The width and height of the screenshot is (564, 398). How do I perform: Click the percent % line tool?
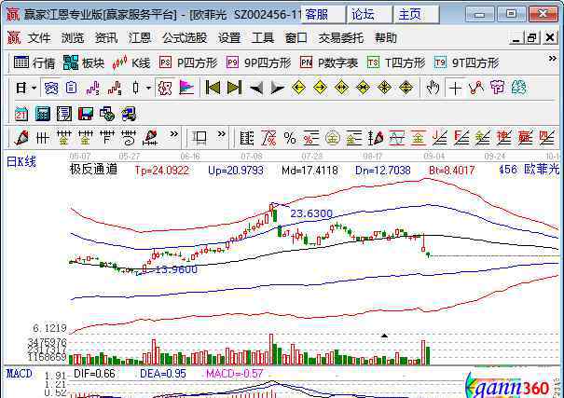point(290,138)
